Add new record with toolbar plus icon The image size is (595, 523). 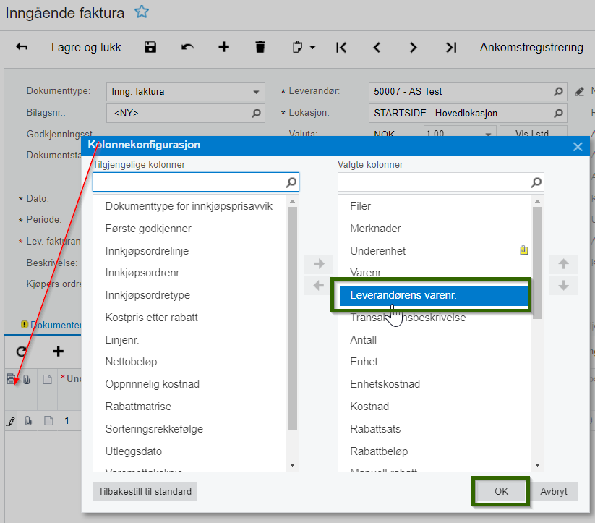point(224,47)
